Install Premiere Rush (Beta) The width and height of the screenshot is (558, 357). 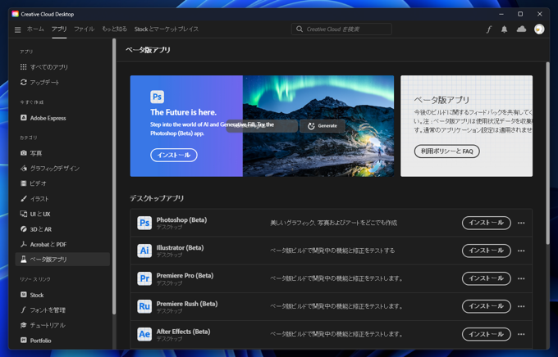[486, 306]
